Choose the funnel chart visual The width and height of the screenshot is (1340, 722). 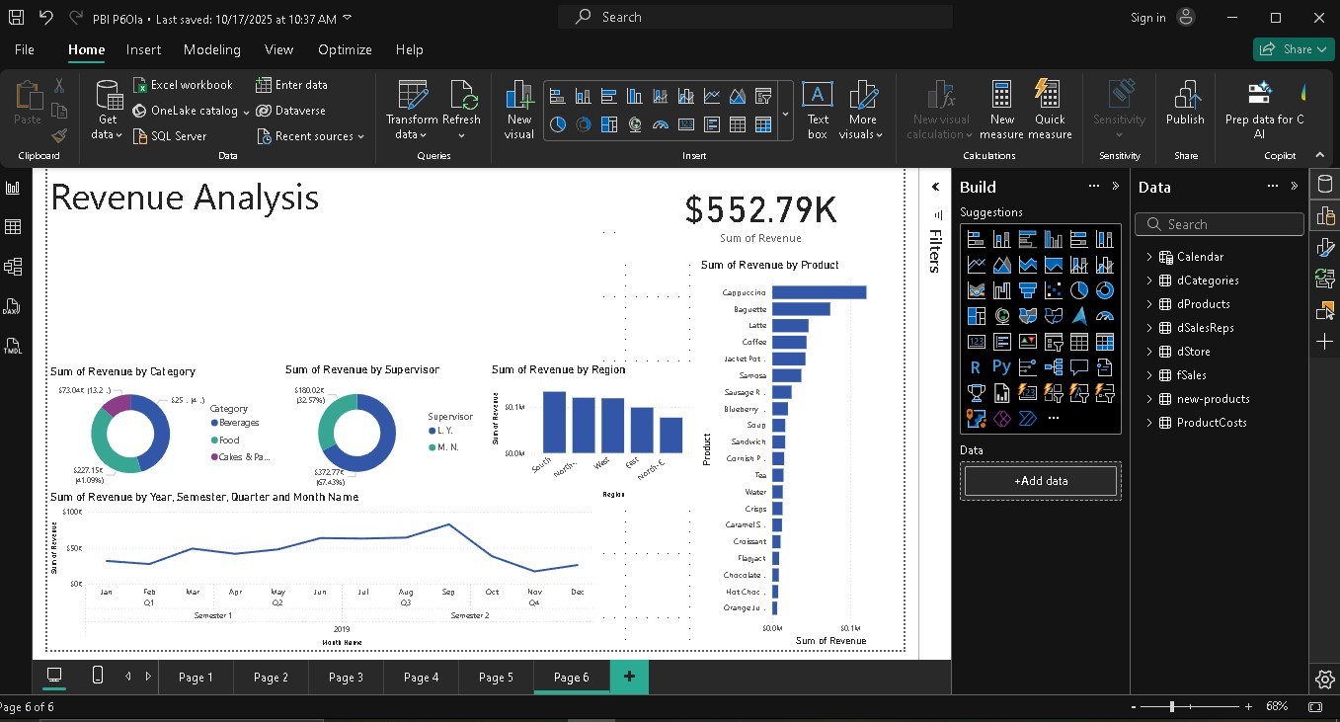1027,290
